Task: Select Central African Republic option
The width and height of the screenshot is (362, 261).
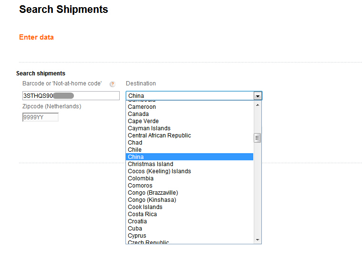Action: click(x=189, y=136)
